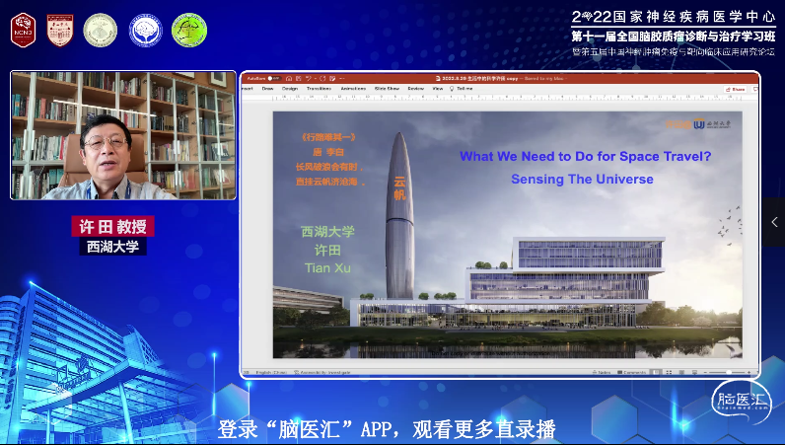Screen dimensions: 785x445
Task: Click the 'Tian Xu' name on the slide
Action: tap(328, 268)
